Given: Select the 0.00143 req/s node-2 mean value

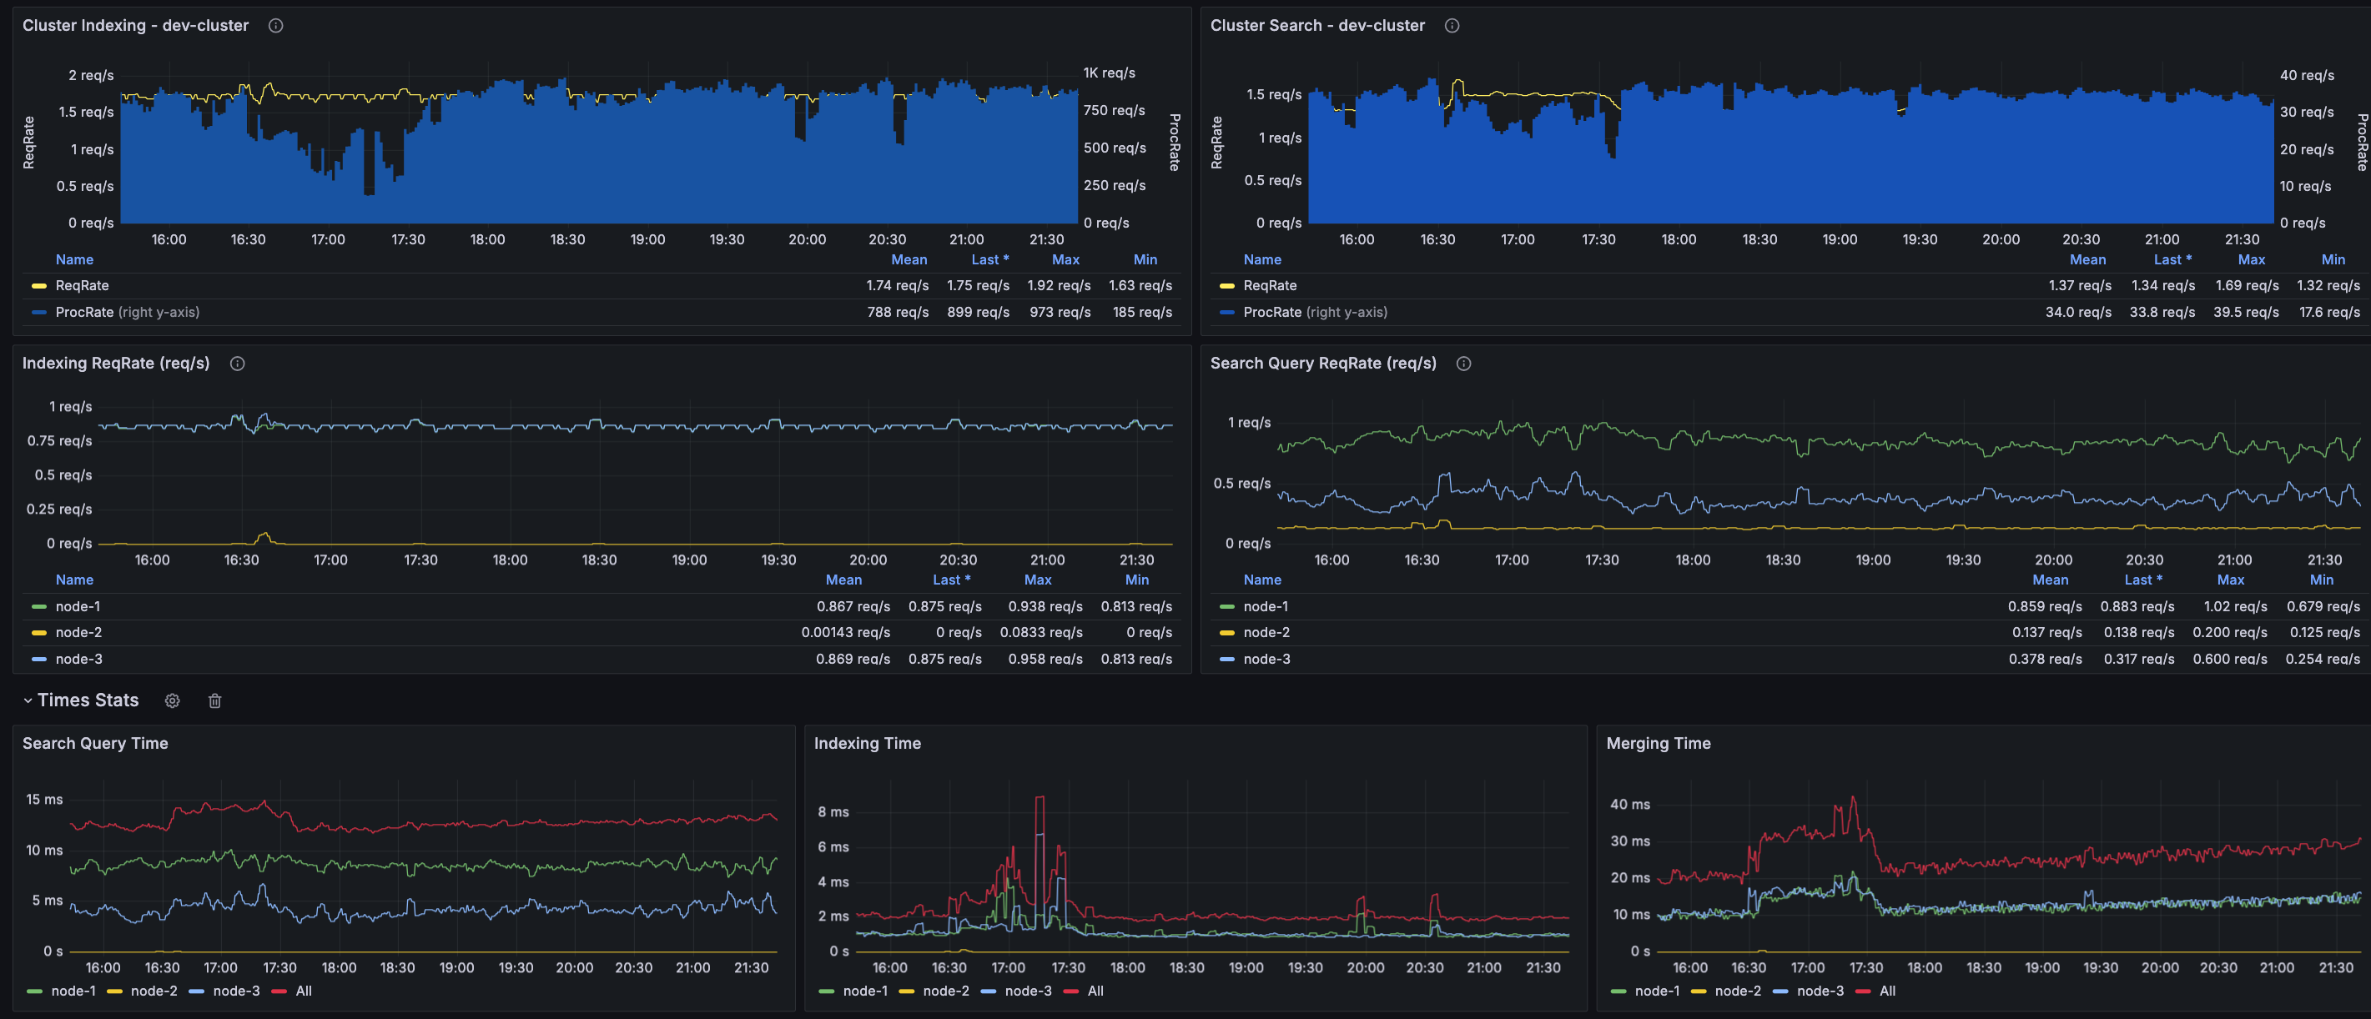Looking at the screenshot, I should point(846,633).
